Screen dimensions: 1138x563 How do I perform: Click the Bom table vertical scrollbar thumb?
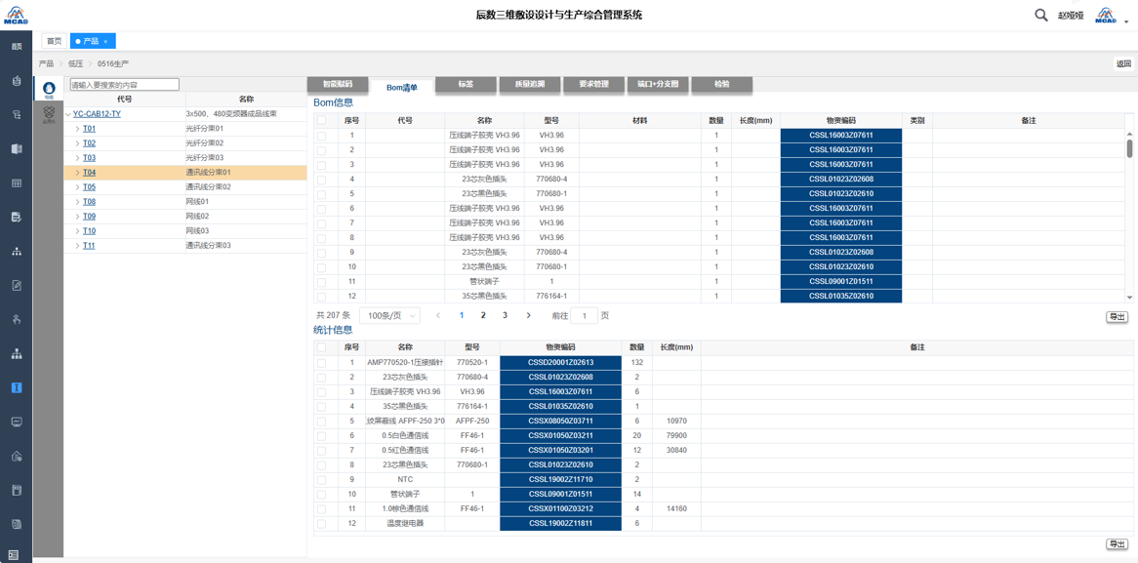(1130, 148)
